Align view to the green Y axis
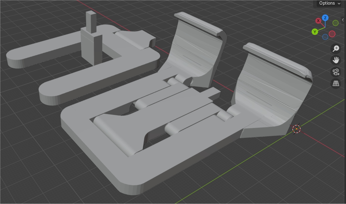 [x=315, y=32]
